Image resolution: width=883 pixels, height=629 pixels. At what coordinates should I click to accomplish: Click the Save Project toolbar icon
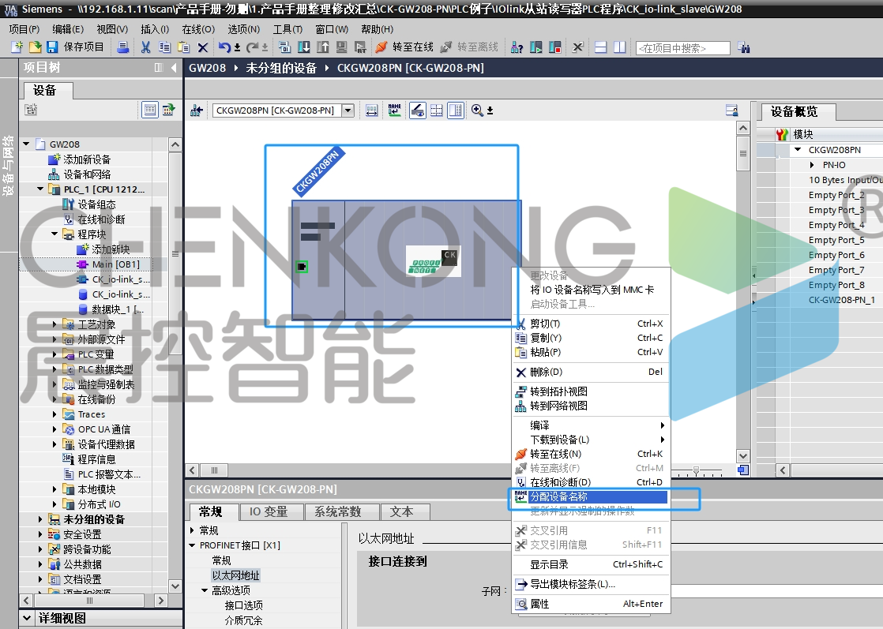52,47
